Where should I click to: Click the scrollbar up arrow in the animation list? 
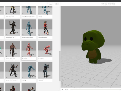[x=60, y=7]
